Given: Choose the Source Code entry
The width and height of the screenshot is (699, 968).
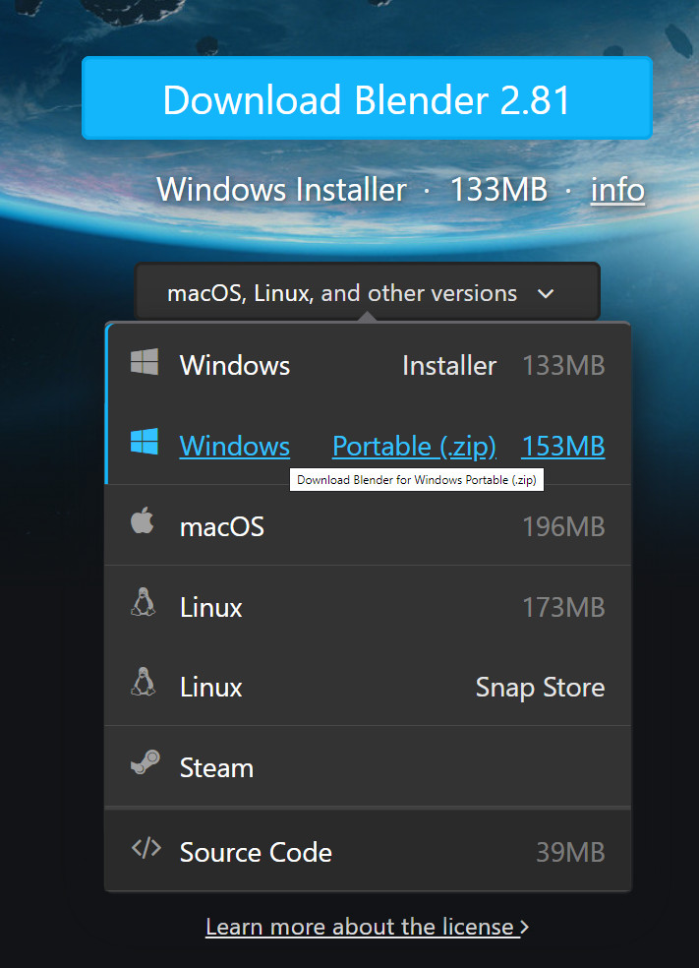Looking at the screenshot, I should tap(369, 851).
